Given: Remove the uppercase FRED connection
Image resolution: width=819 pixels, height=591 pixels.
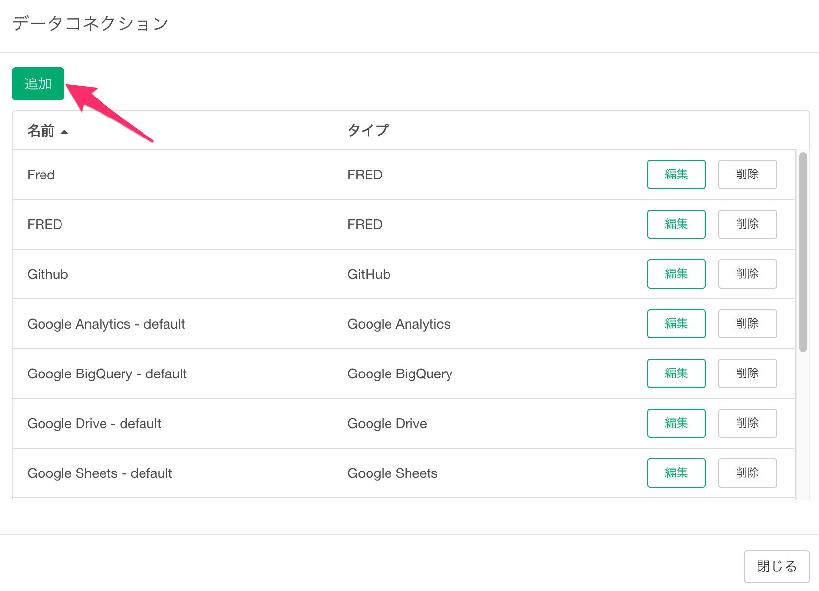Looking at the screenshot, I should [x=747, y=224].
